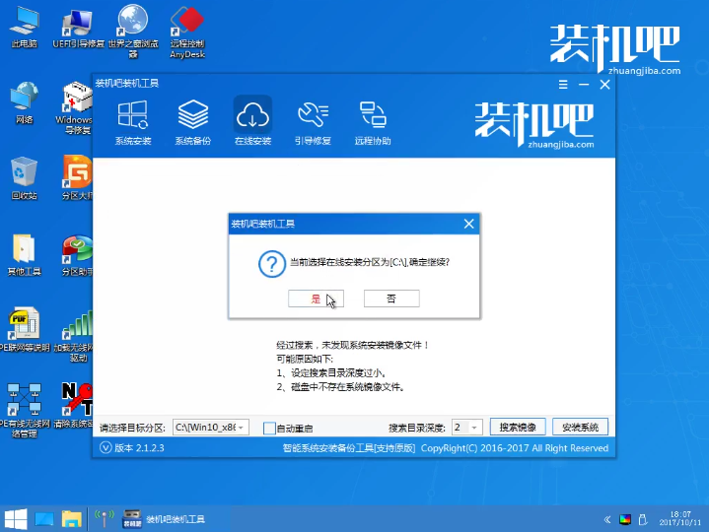Open the UEFI引导修复 desktop shortcut
Viewport: 709px width, 532px height.
pyautogui.click(x=78, y=31)
